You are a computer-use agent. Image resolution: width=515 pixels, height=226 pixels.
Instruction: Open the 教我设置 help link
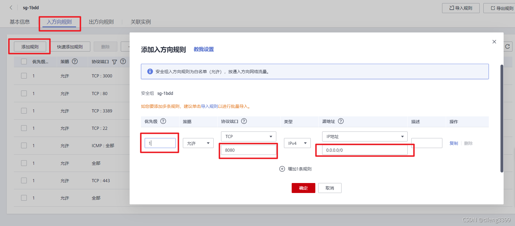click(x=204, y=49)
